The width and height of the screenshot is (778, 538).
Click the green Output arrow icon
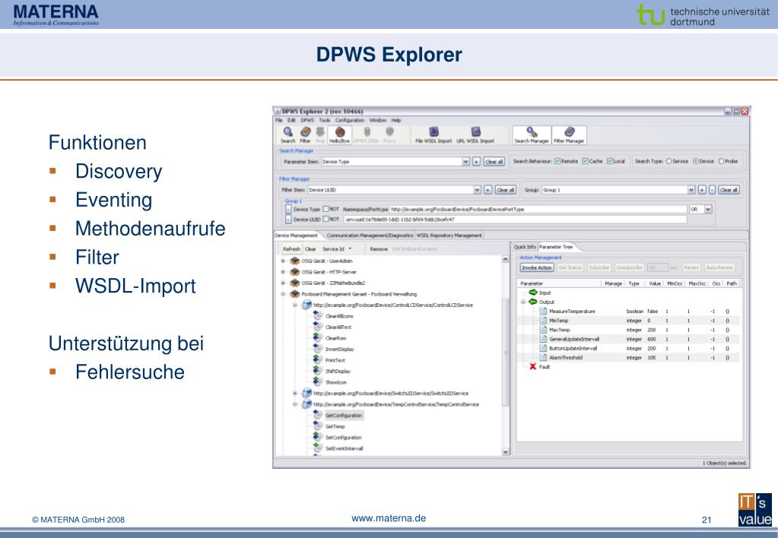(533, 302)
